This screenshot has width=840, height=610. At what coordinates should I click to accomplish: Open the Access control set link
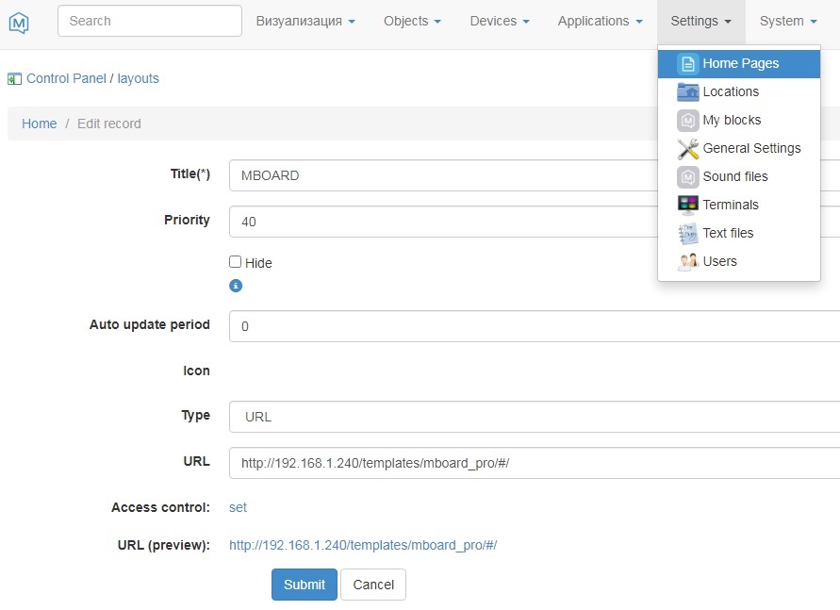(x=238, y=507)
